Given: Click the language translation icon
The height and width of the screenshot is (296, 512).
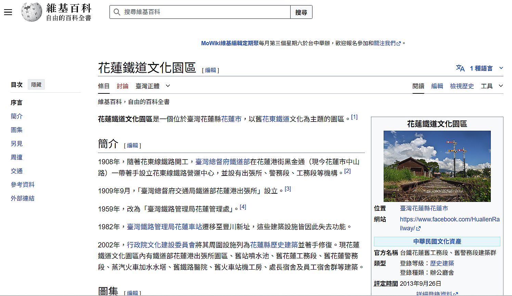Looking at the screenshot, I should pos(460,68).
